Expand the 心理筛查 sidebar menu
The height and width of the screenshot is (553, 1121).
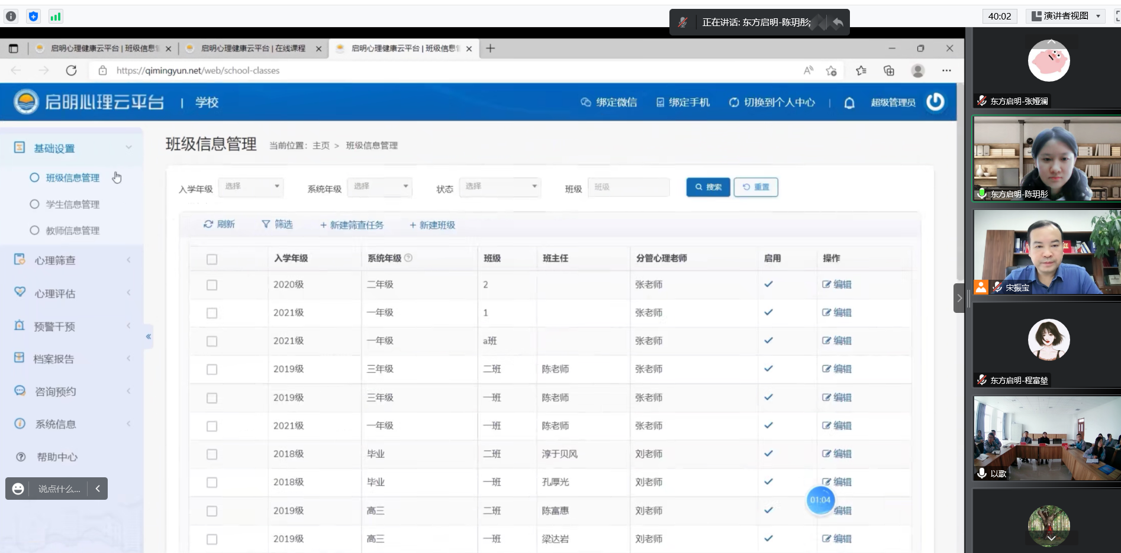click(x=55, y=260)
